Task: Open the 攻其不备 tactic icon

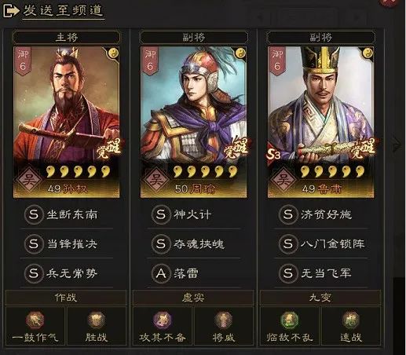Action: click(162, 320)
